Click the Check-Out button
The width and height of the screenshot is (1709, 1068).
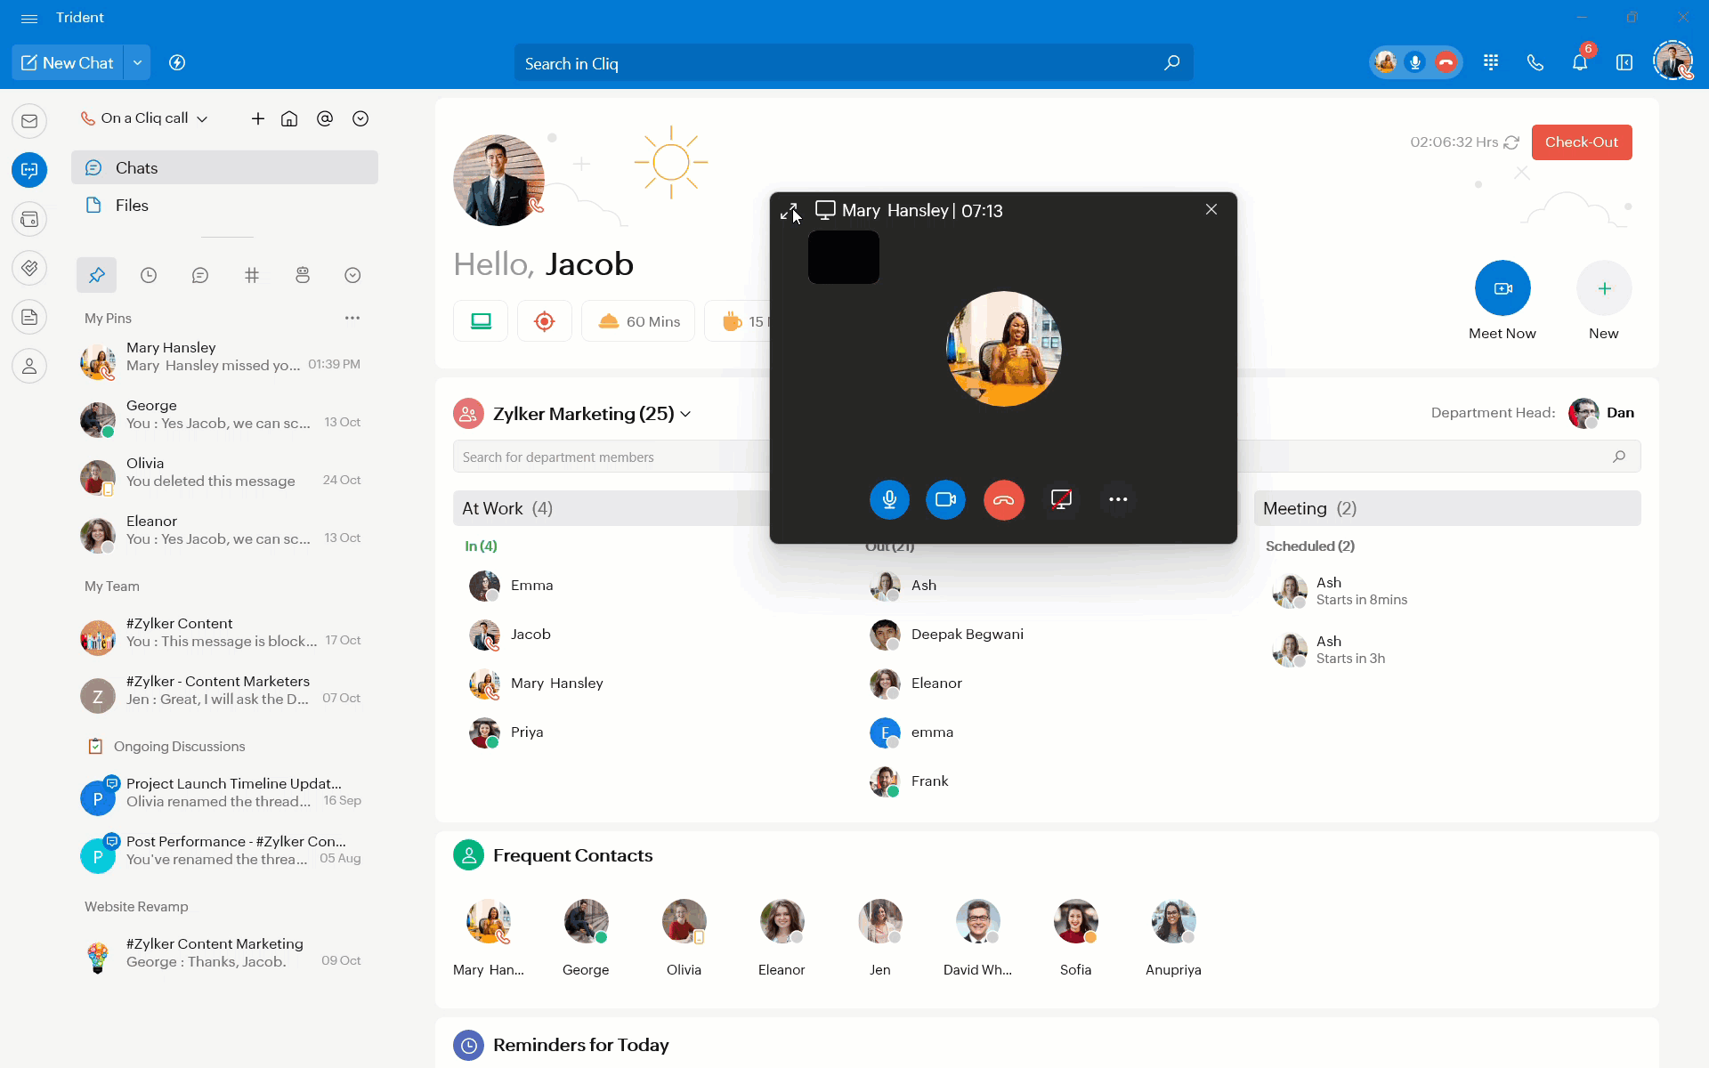pyautogui.click(x=1581, y=142)
